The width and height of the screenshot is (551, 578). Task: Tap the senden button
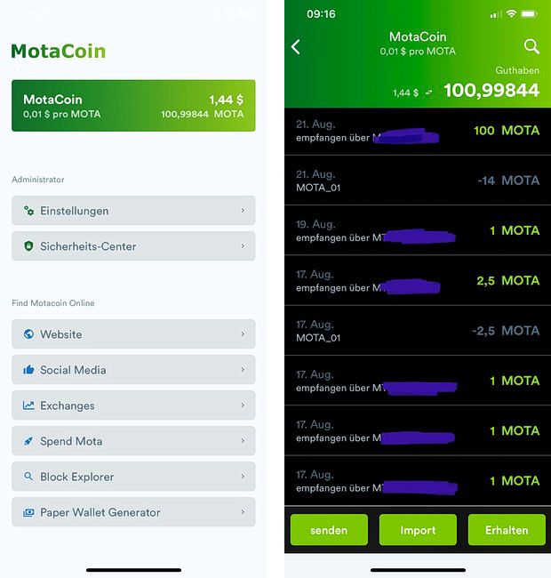(329, 530)
